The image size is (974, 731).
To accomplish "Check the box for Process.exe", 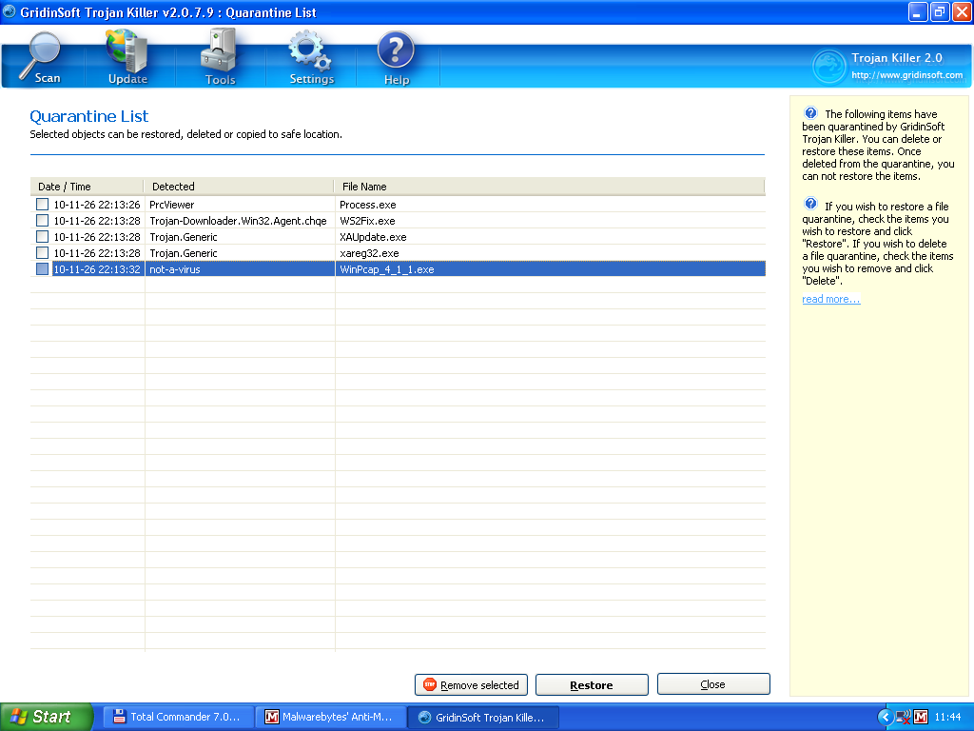I will point(42,204).
